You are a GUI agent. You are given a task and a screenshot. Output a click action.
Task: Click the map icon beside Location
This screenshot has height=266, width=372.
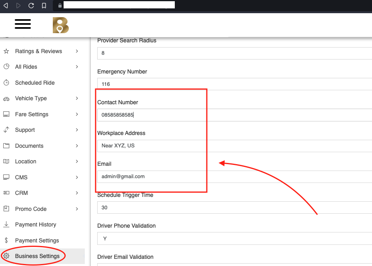6,161
